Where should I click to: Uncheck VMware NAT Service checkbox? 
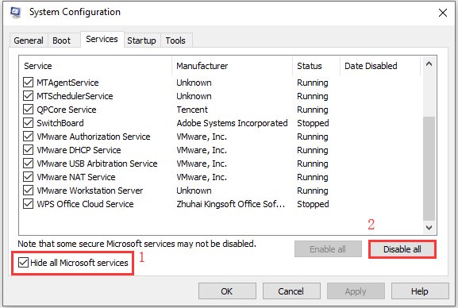coord(28,176)
